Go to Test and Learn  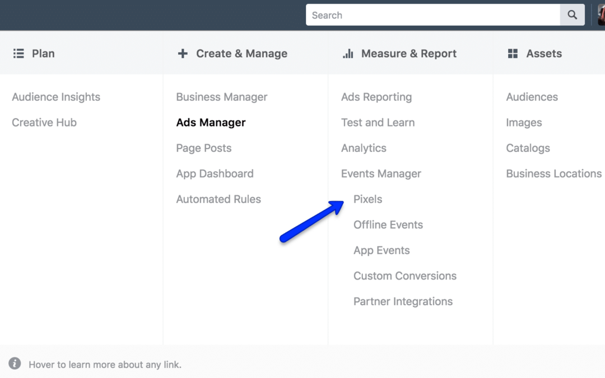(378, 122)
